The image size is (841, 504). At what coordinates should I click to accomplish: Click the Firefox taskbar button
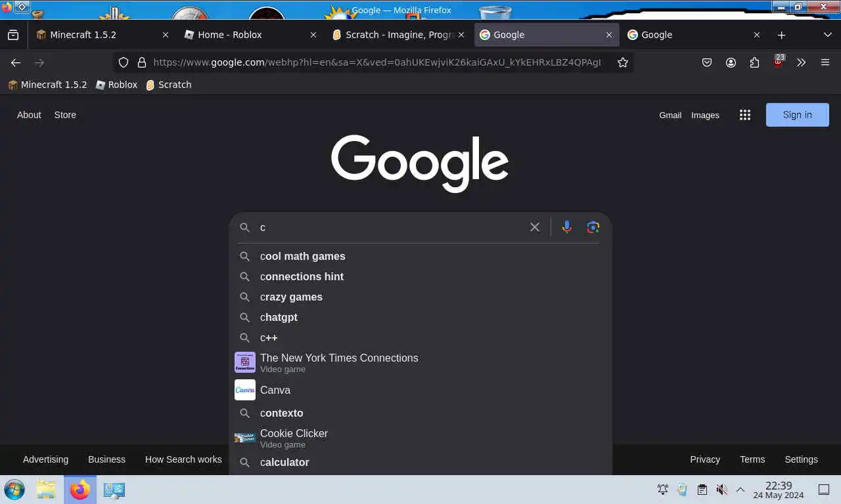[x=80, y=490]
